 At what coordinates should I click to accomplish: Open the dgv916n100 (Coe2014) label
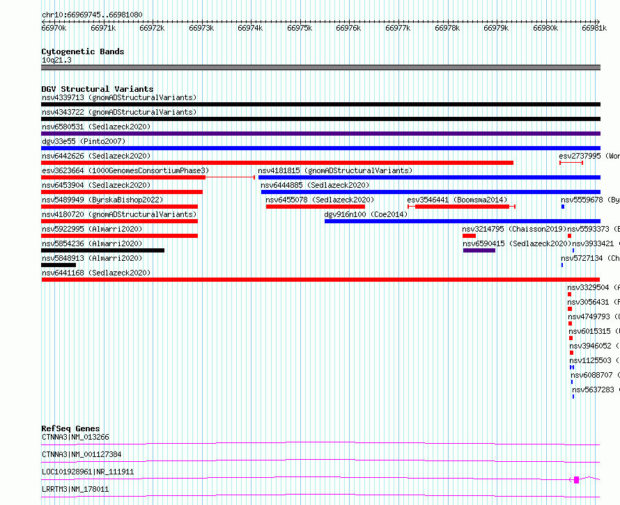(366, 214)
